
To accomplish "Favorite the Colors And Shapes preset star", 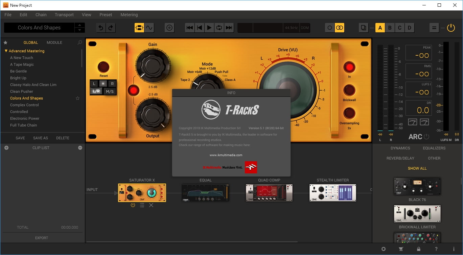I will (77, 98).
